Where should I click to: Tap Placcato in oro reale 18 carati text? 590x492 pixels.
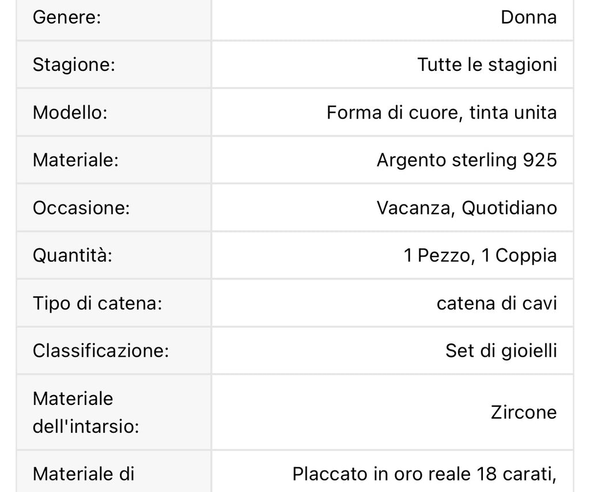coord(424,474)
